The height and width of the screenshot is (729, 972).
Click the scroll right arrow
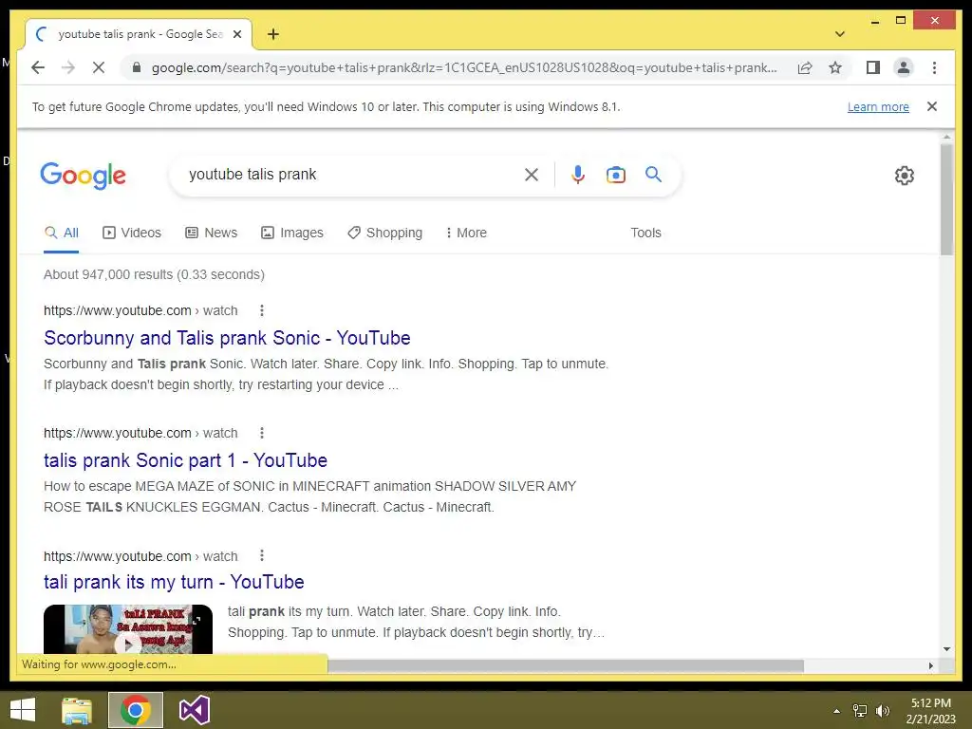930,665
